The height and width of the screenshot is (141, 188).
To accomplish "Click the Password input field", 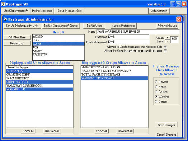I will 128,37.
